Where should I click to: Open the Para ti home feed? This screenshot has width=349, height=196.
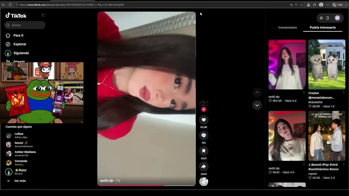[18, 35]
